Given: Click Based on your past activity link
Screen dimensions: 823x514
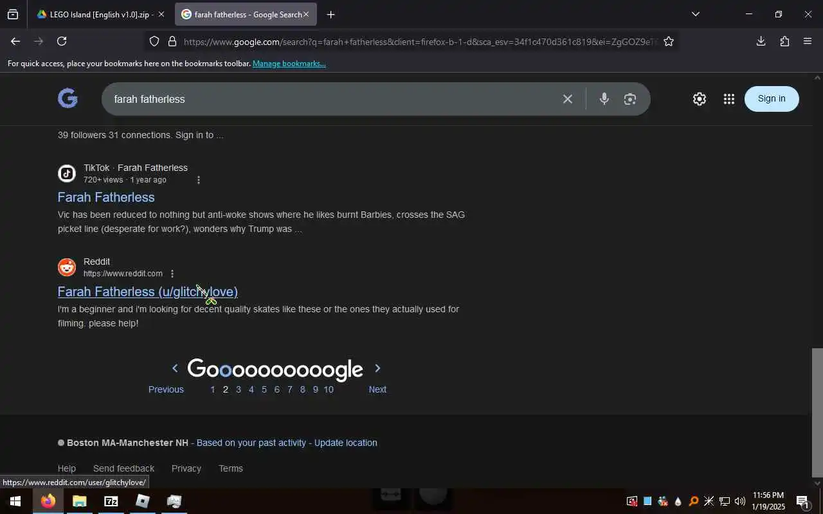Looking at the screenshot, I should tap(251, 443).
